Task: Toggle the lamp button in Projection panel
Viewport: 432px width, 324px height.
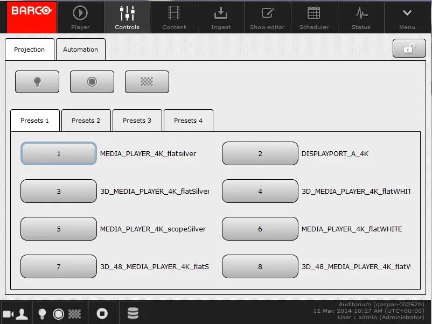Action: (x=37, y=82)
